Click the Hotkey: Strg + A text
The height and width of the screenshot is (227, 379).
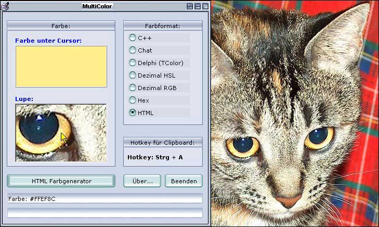155,157
